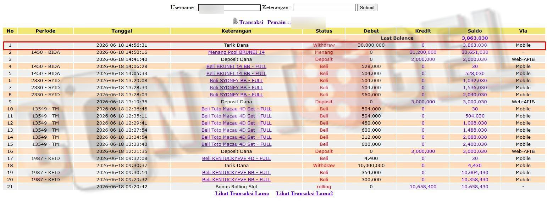Click saldo value 33,651,030
Image resolution: width=547 pixels, height=201 pixels.
point(475,52)
